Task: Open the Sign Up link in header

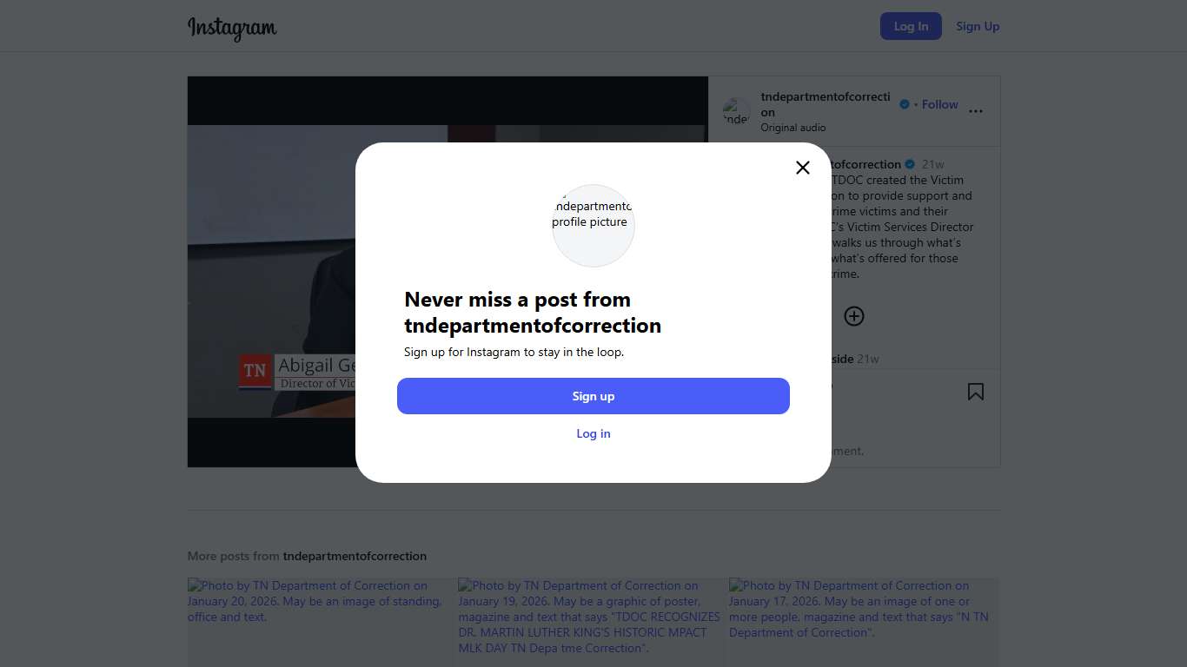Action: 978,26
